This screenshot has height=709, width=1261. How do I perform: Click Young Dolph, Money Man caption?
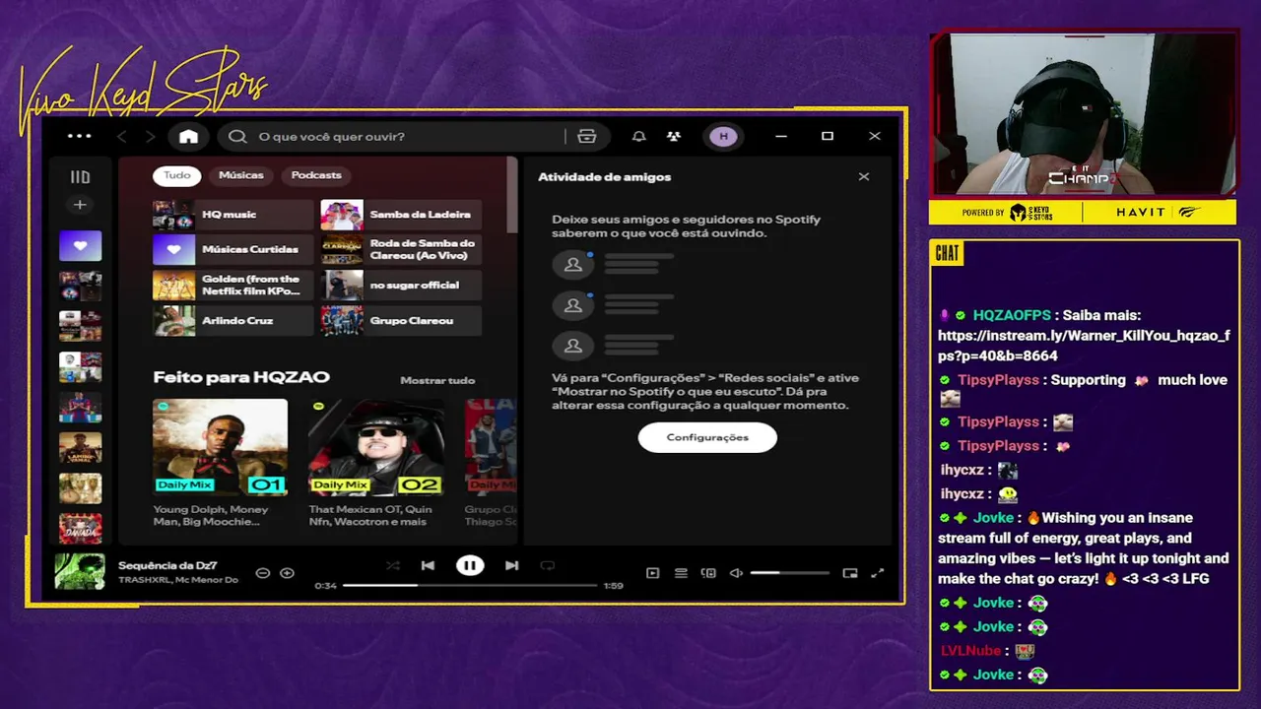coord(211,515)
